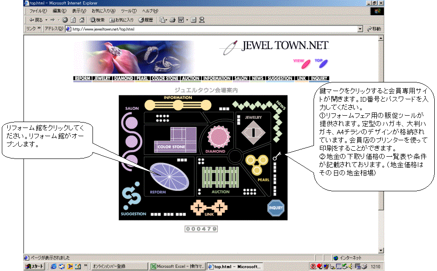Expand the quick launch chevron
The width and height of the screenshot is (437, 271).
(86, 266)
